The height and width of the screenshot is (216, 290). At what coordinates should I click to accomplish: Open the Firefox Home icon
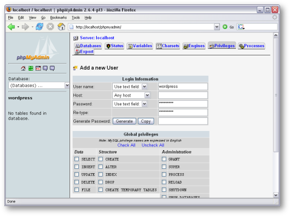pos(61,27)
